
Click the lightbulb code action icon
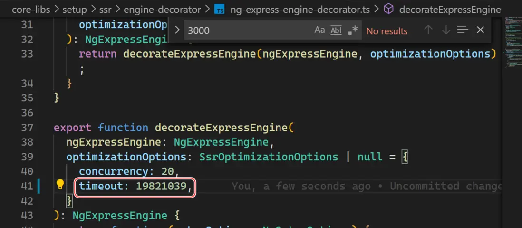click(60, 185)
